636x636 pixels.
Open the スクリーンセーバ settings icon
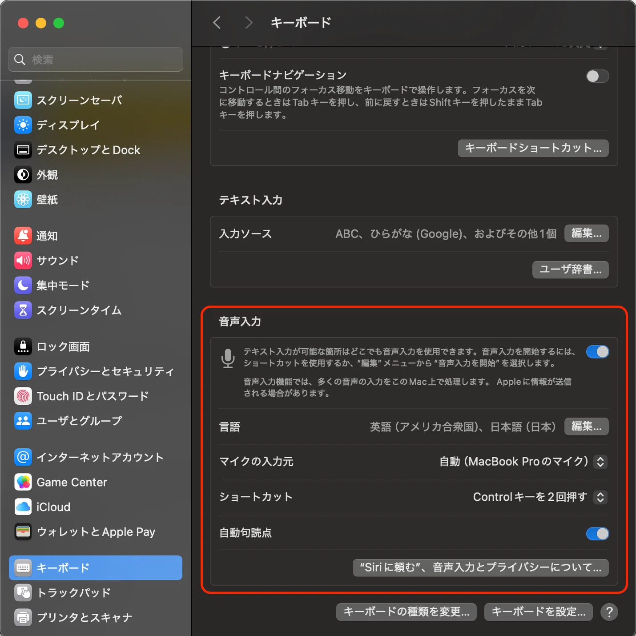(23, 100)
